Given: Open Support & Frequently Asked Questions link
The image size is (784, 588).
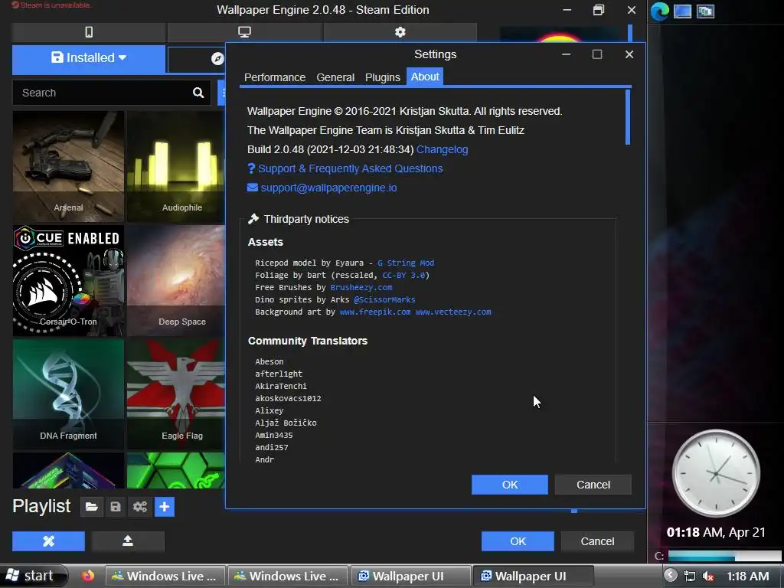Looking at the screenshot, I should tap(351, 168).
